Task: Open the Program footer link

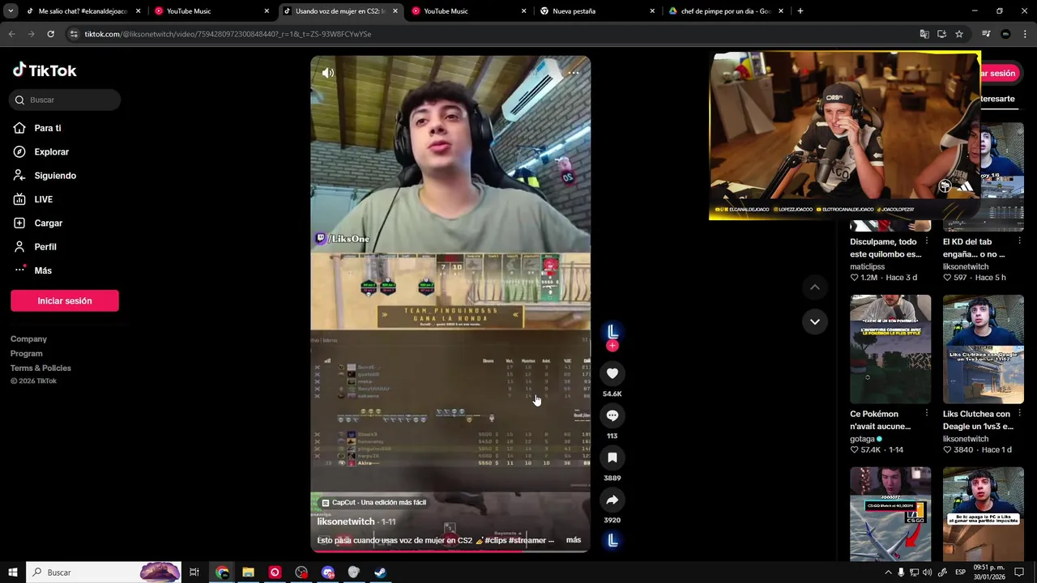Action: (x=27, y=353)
